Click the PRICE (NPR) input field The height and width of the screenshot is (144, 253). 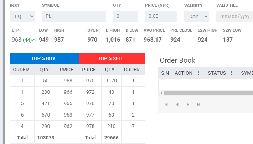pos(161,16)
